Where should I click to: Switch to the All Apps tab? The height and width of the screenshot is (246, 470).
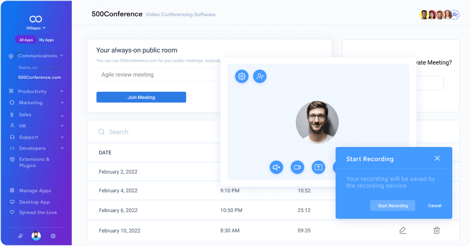pyautogui.click(x=26, y=40)
